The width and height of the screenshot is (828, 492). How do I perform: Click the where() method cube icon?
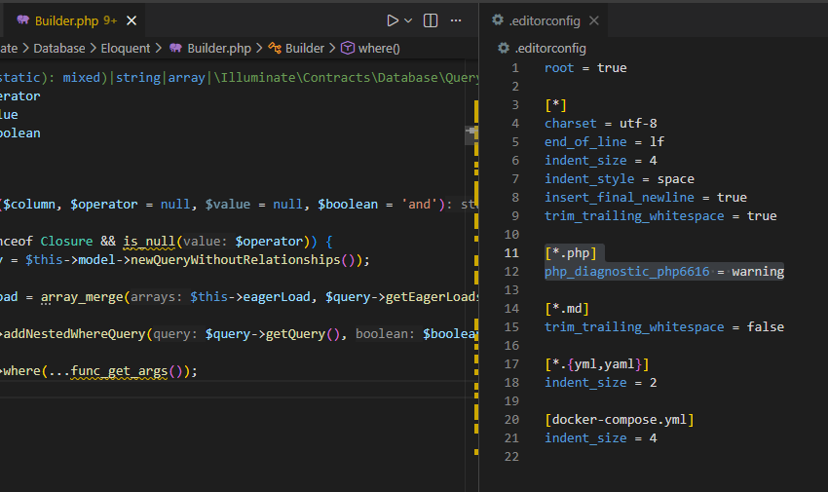pyautogui.click(x=347, y=48)
